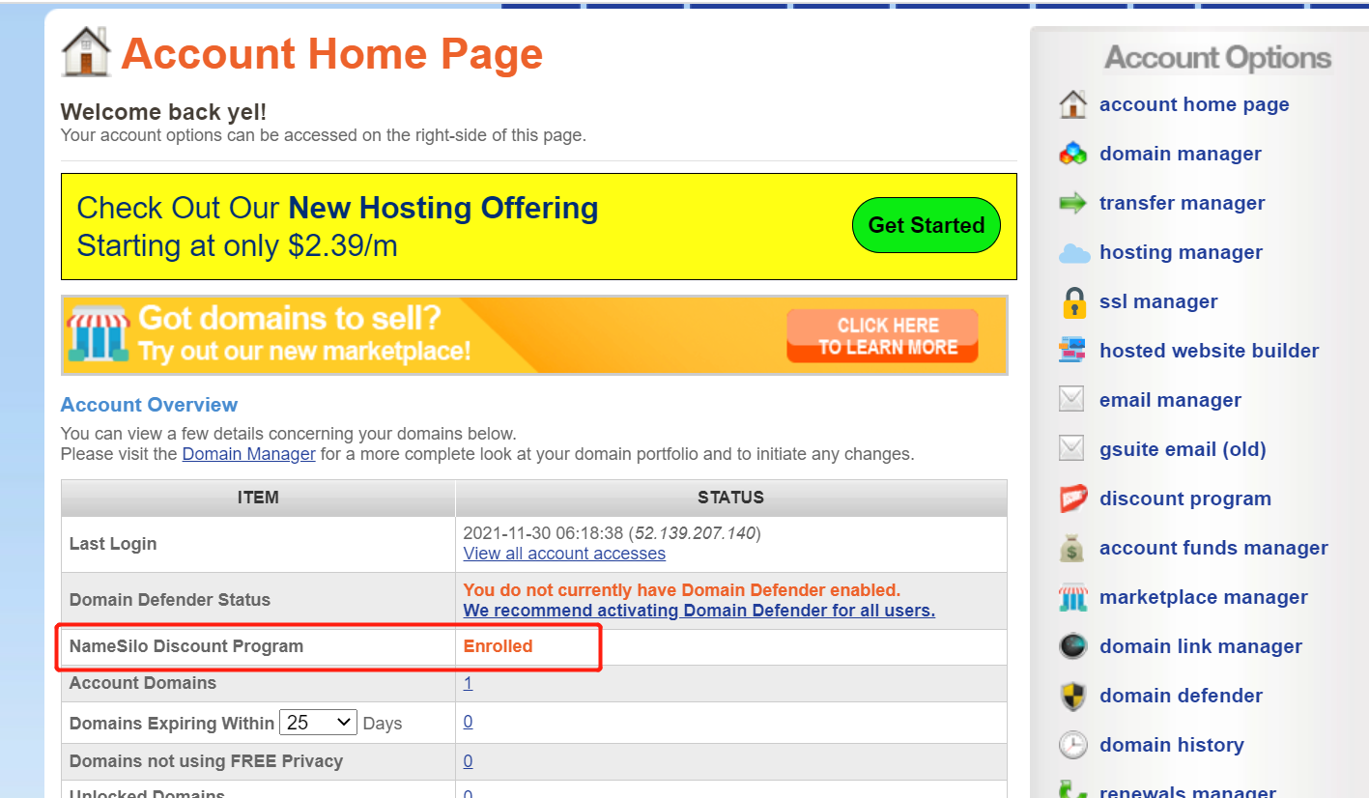Screen dimensions: 1369x798
Task: Open hosting manager from Account Options
Action: click(1181, 252)
